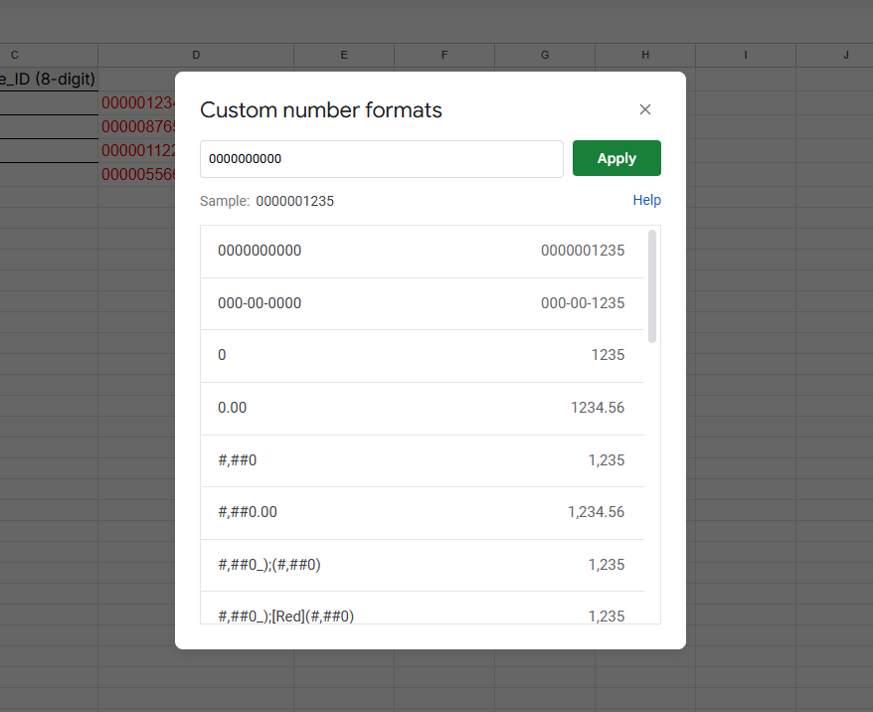The image size is (873, 712).
Task: Select the 0000000000 format in list
Action: 422,251
